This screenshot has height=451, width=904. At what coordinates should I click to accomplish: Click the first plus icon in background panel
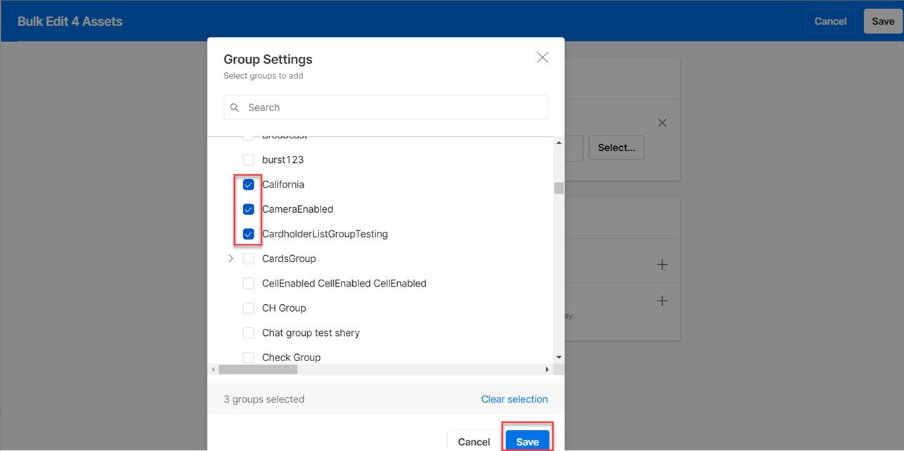[x=661, y=265]
